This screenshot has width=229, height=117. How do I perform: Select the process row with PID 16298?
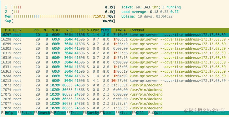[x=114, y=40]
